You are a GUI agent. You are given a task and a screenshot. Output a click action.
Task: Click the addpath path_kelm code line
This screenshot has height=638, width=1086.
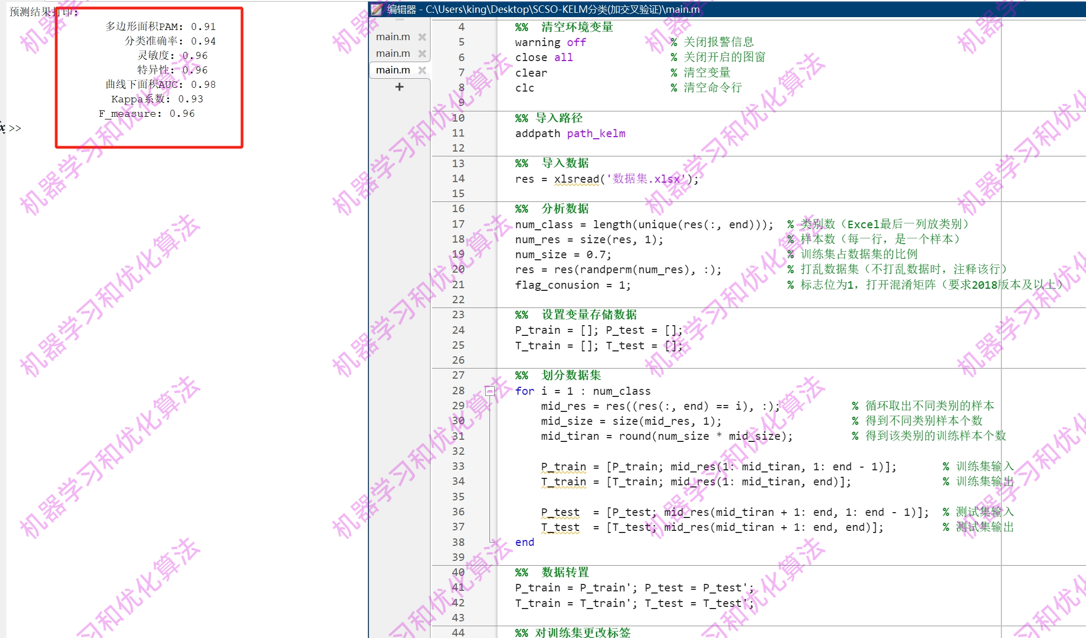point(570,133)
